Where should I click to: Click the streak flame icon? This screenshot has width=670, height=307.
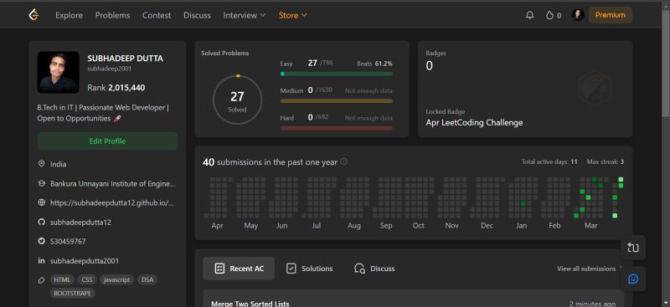[x=549, y=15]
